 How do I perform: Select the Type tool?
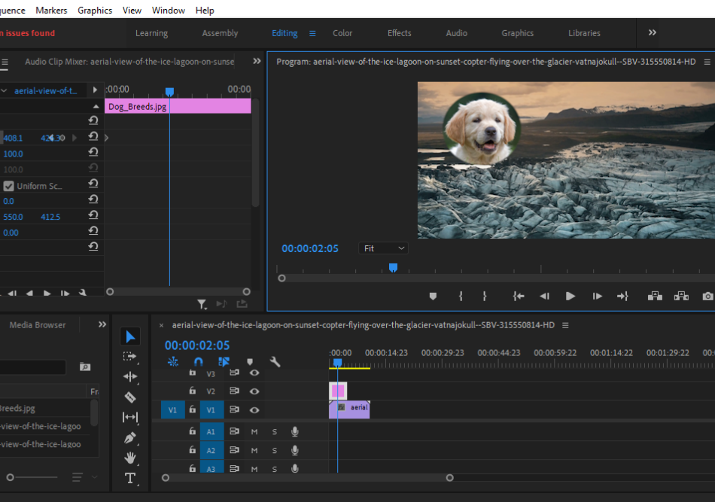pos(130,478)
